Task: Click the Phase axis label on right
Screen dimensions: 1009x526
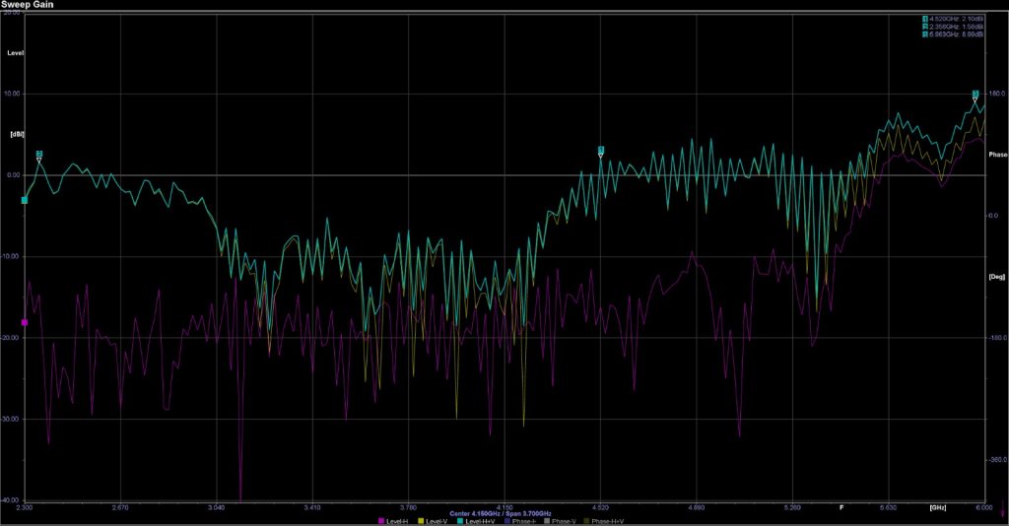Action: pyautogui.click(x=998, y=155)
